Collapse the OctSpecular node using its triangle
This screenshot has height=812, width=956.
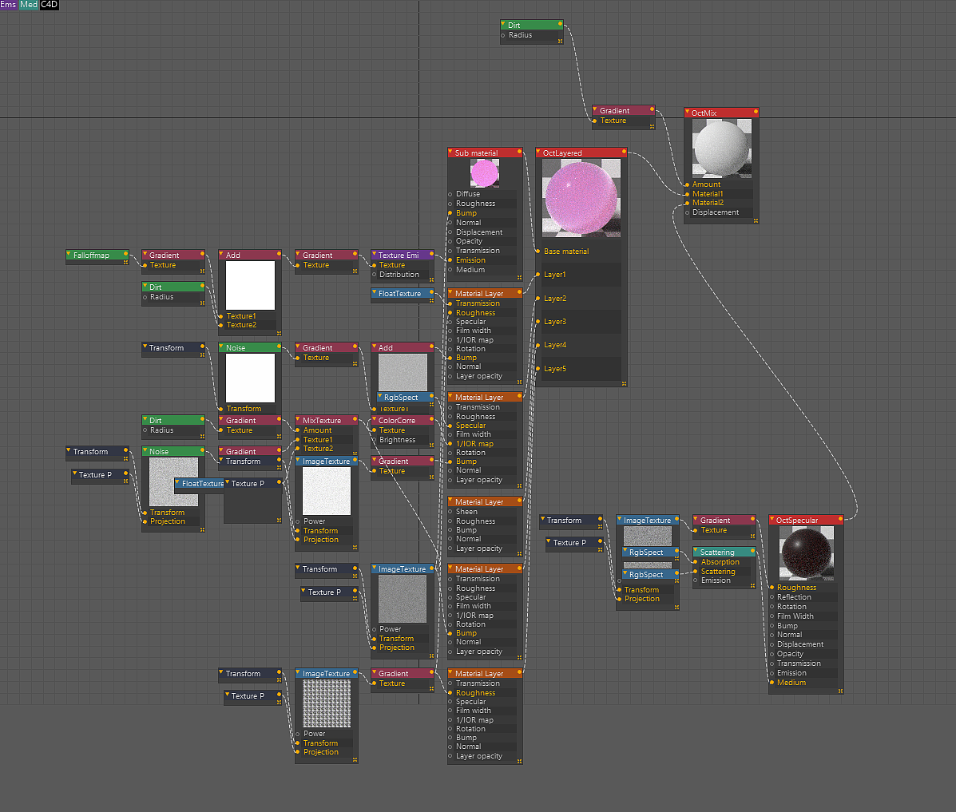point(772,520)
